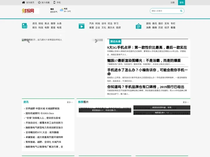The image size is (210, 157).
Task: Open the 报价 navigation item
Action: point(161,24)
